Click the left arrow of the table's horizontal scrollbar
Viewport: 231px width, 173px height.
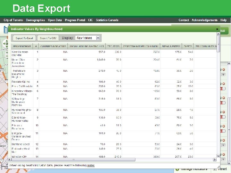point(10,160)
